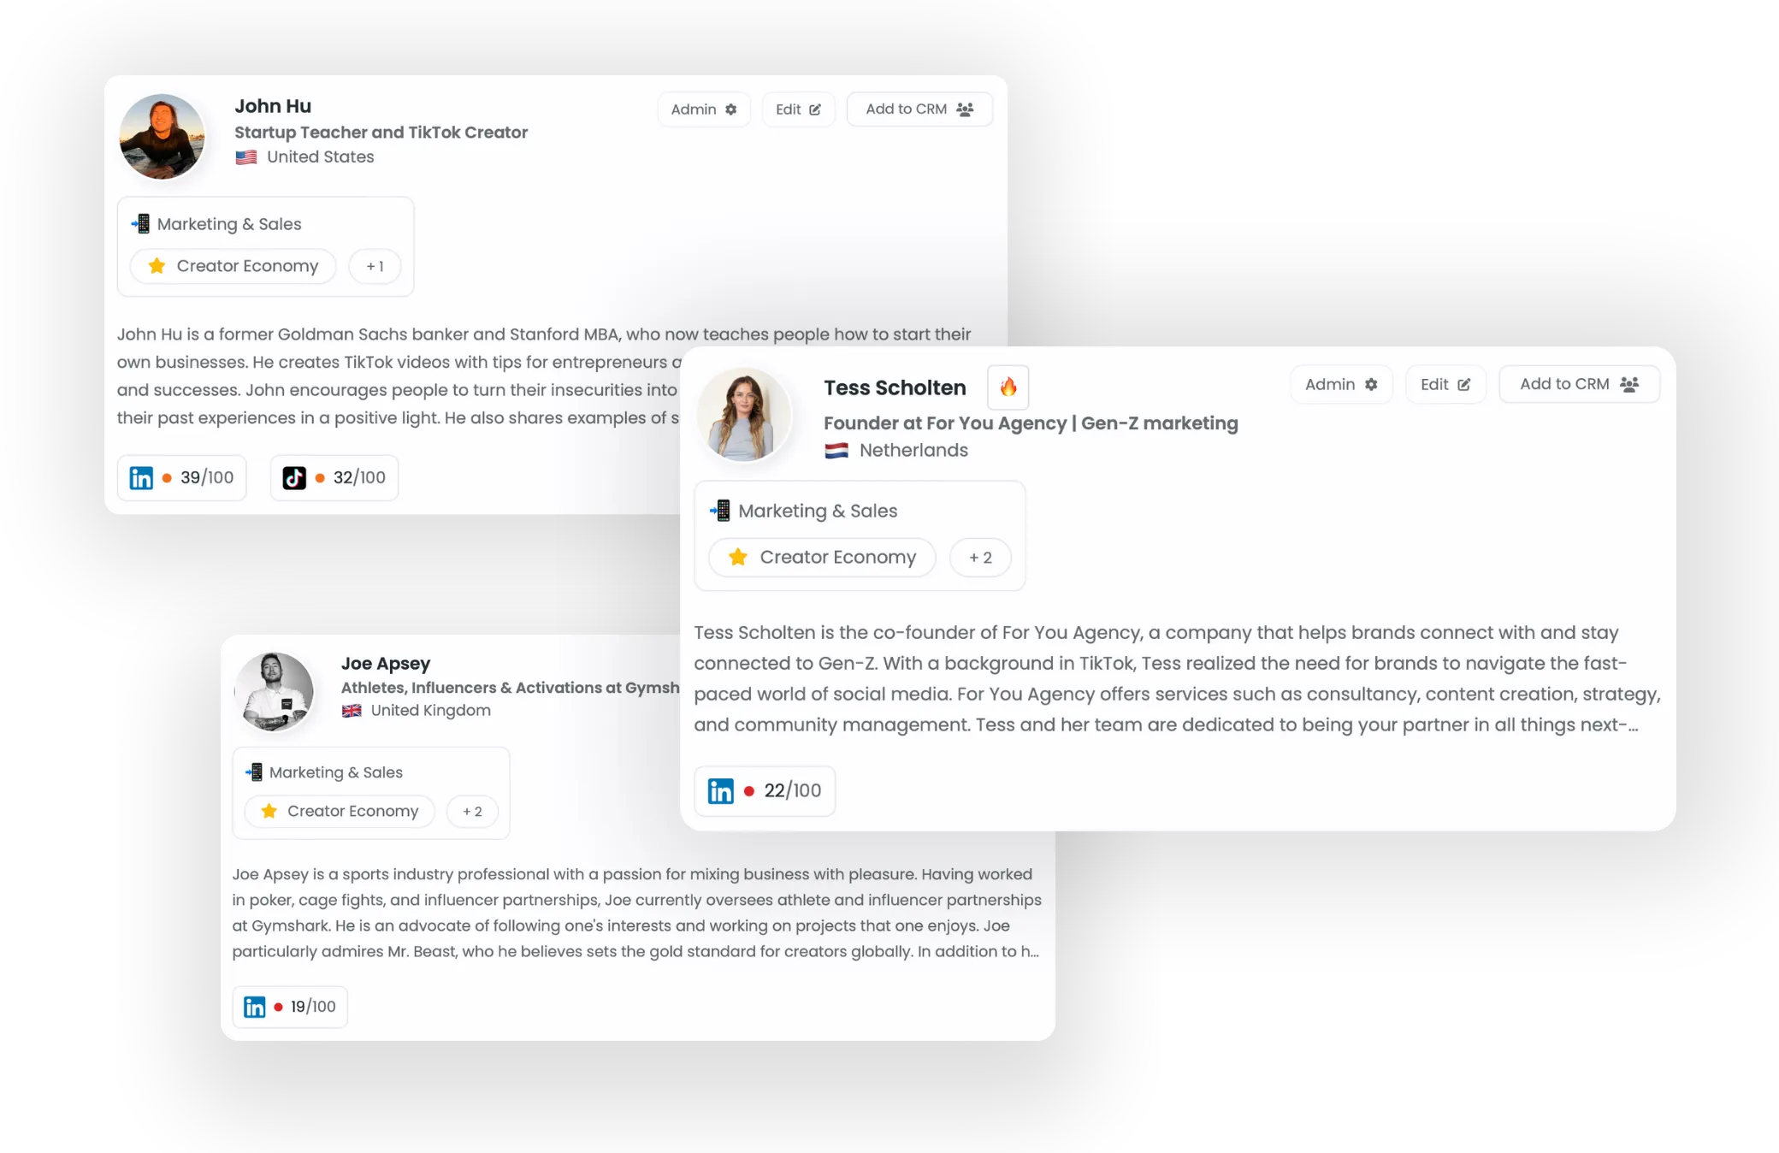Click the Joe Apsey name link
Screen dimensions: 1779x1153
click(x=386, y=664)
